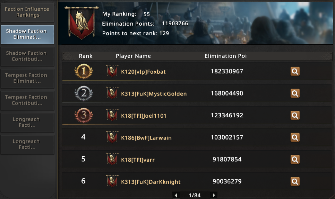Click the gold rank 1 medal
This screenshot has height=199, width=335.
tap(84, 71)
